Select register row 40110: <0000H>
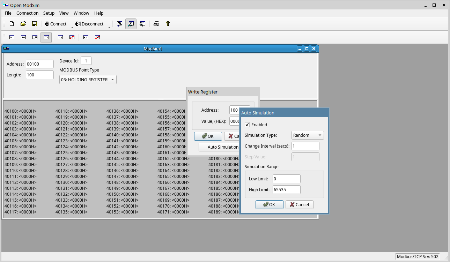 point(21,170)
